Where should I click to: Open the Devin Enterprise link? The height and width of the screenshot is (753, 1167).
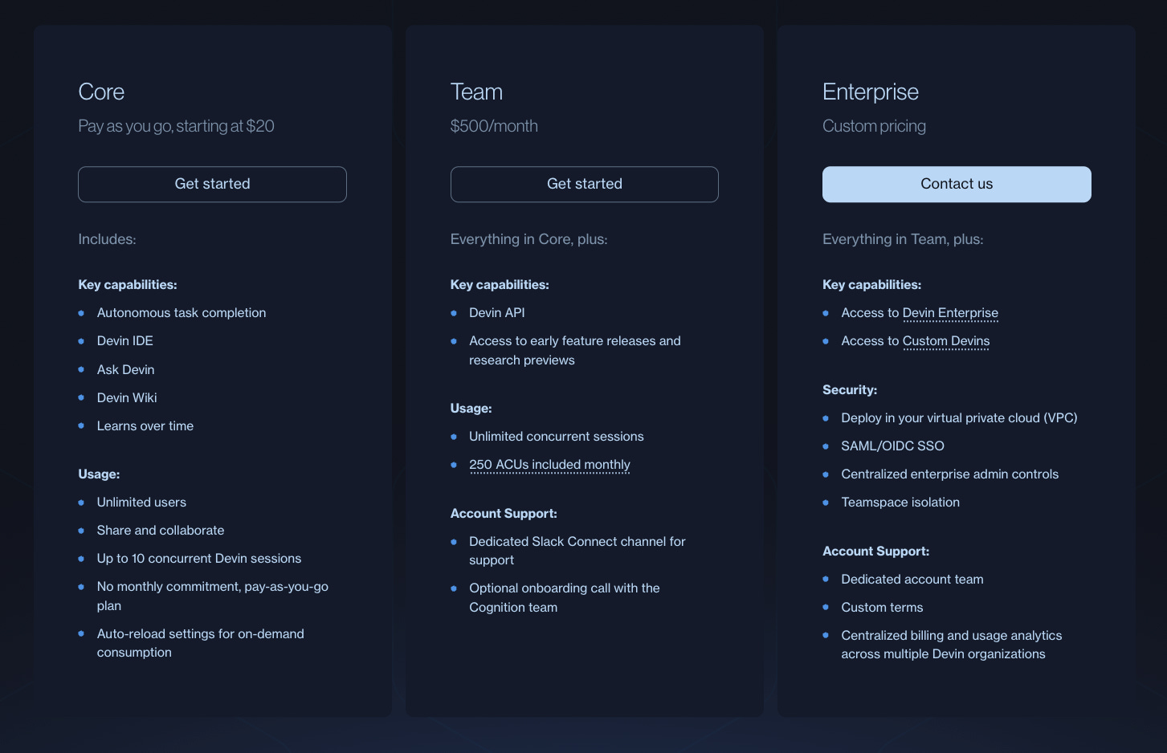pos(950,313)
